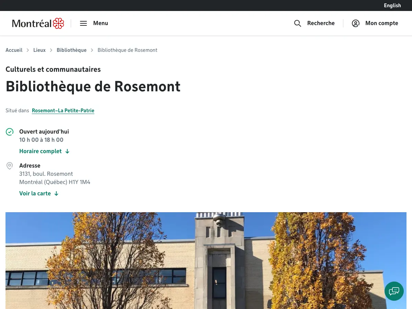Screen dimensions: 412x309
Task: Open the hamburger Menu icon
Action: pyautogui.click(x=83, y=23)
